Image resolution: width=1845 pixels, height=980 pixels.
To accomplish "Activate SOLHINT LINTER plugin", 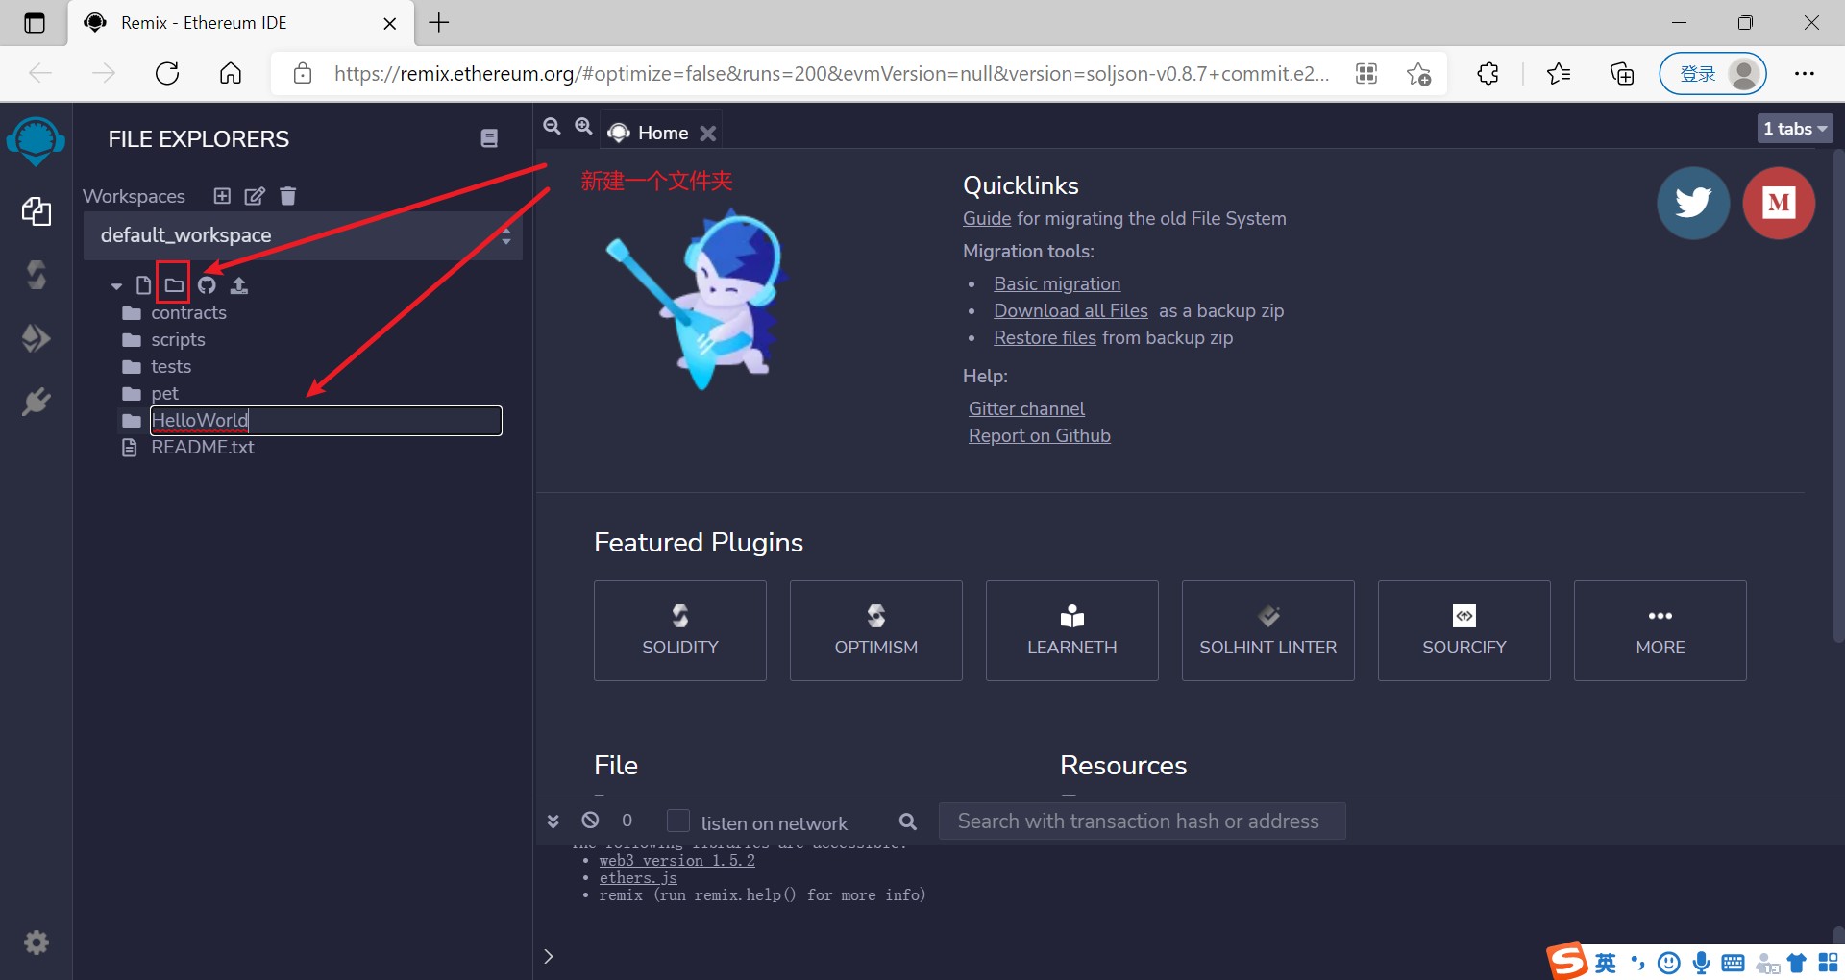I will click(x=1268, y=630).
